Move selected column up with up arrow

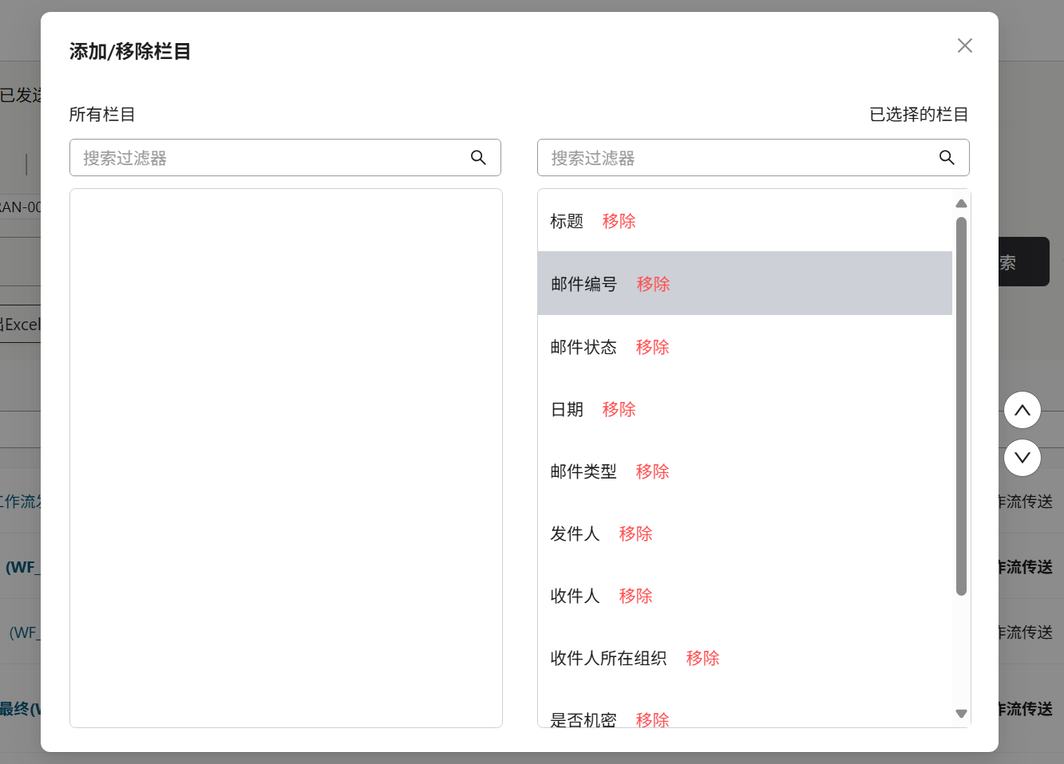click(1022, 411)
